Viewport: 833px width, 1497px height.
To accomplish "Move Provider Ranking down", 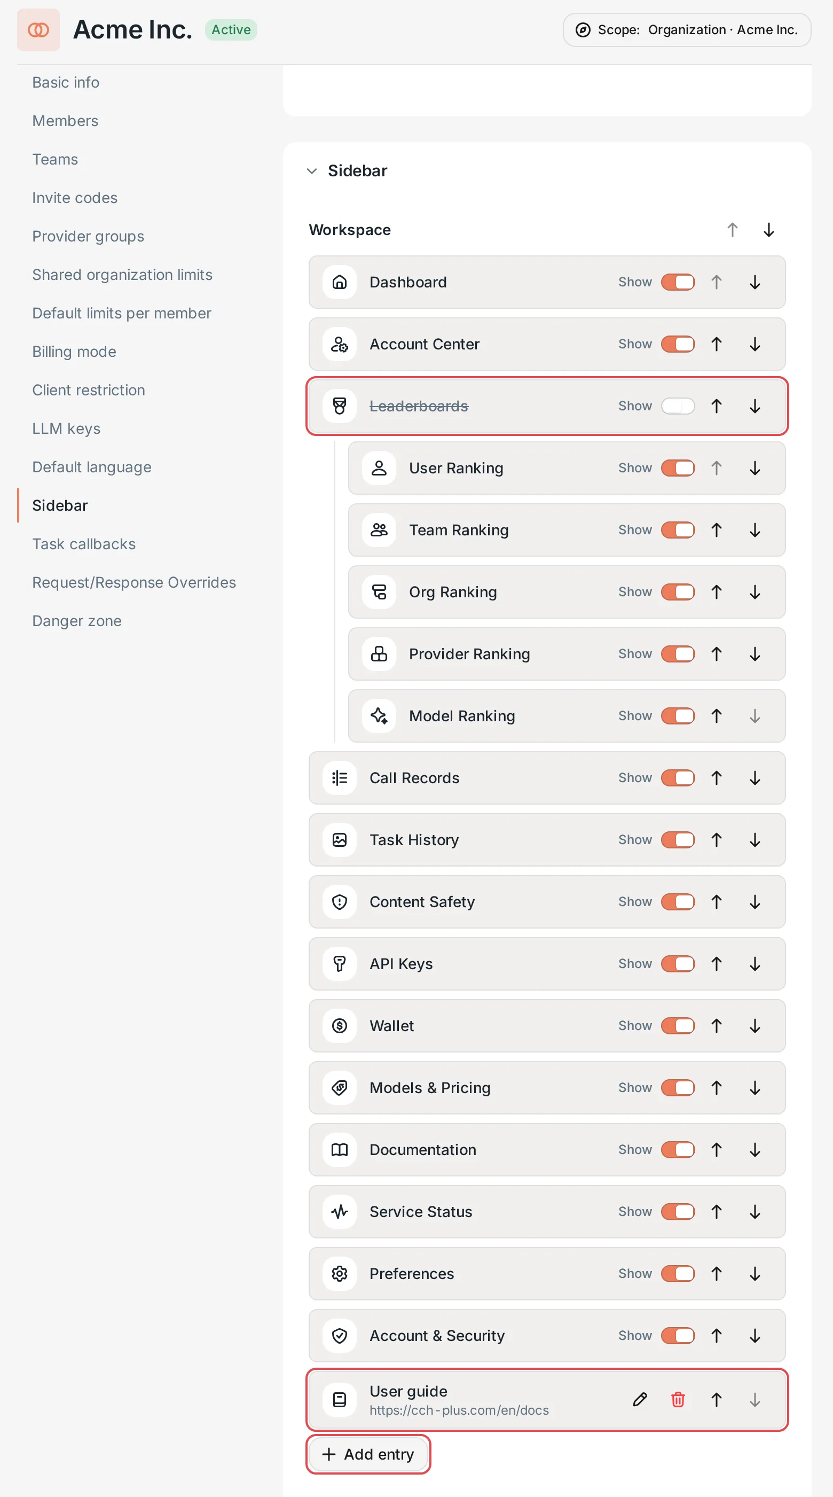I will (x=755, y=654).
